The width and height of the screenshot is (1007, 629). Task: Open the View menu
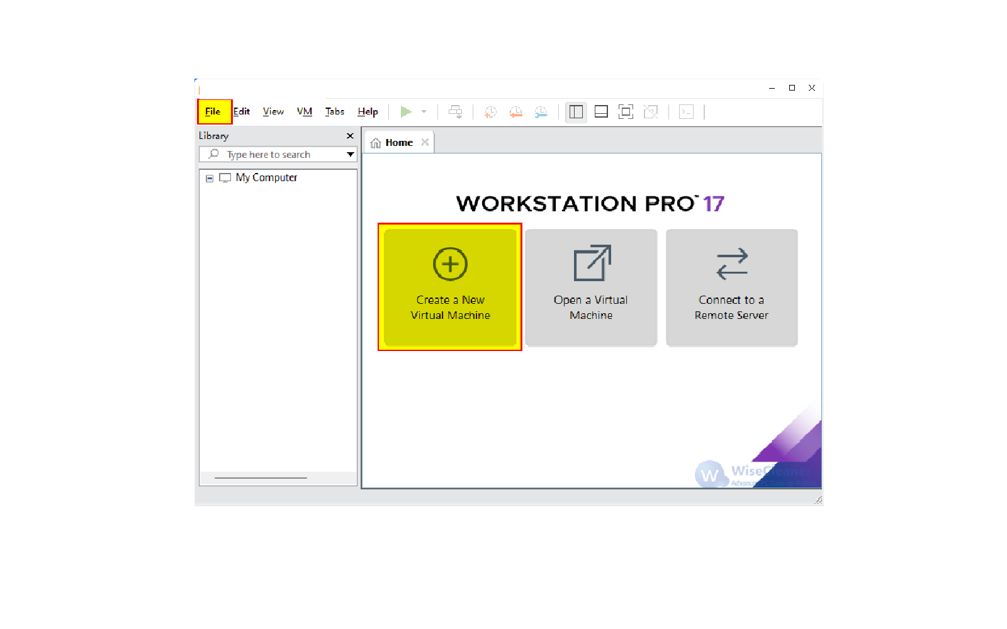click(x=273, y=111)
